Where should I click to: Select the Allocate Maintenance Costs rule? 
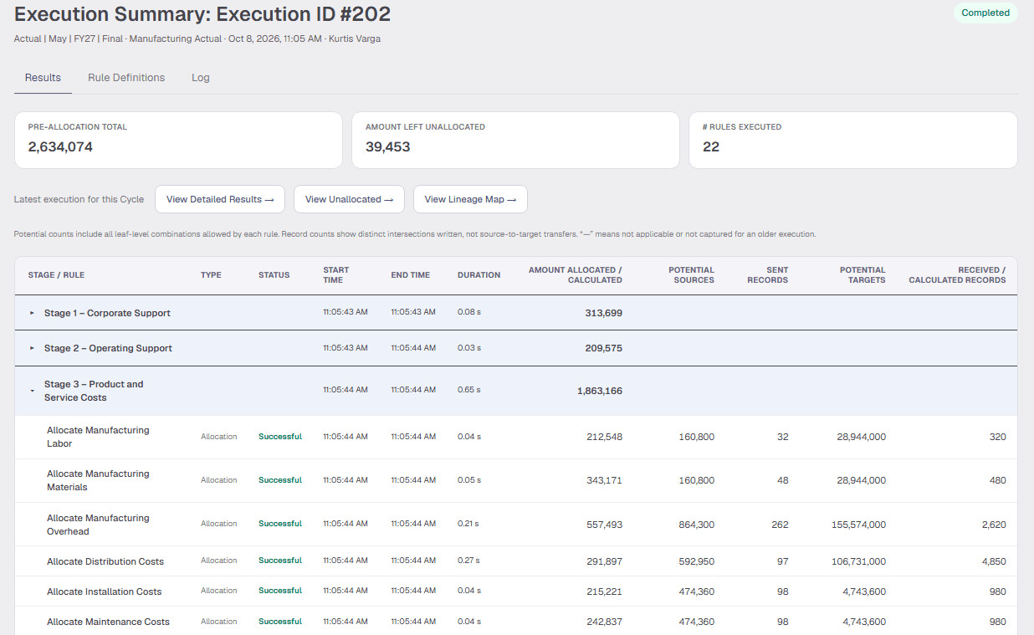pos(108,622)
